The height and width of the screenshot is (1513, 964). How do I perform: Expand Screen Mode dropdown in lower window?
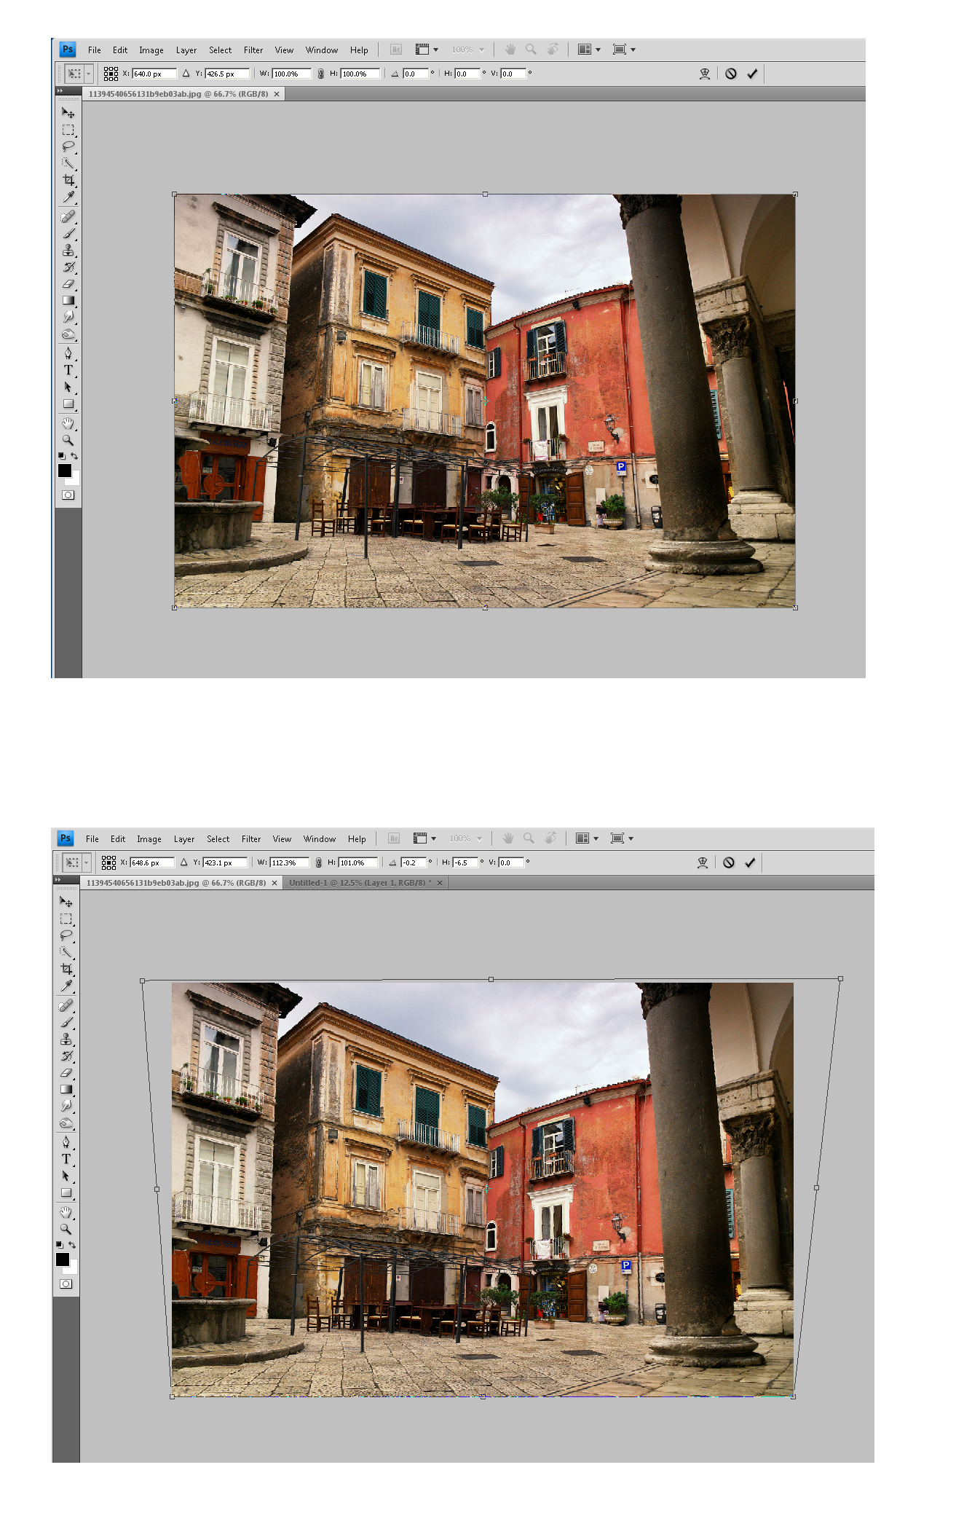621,838
